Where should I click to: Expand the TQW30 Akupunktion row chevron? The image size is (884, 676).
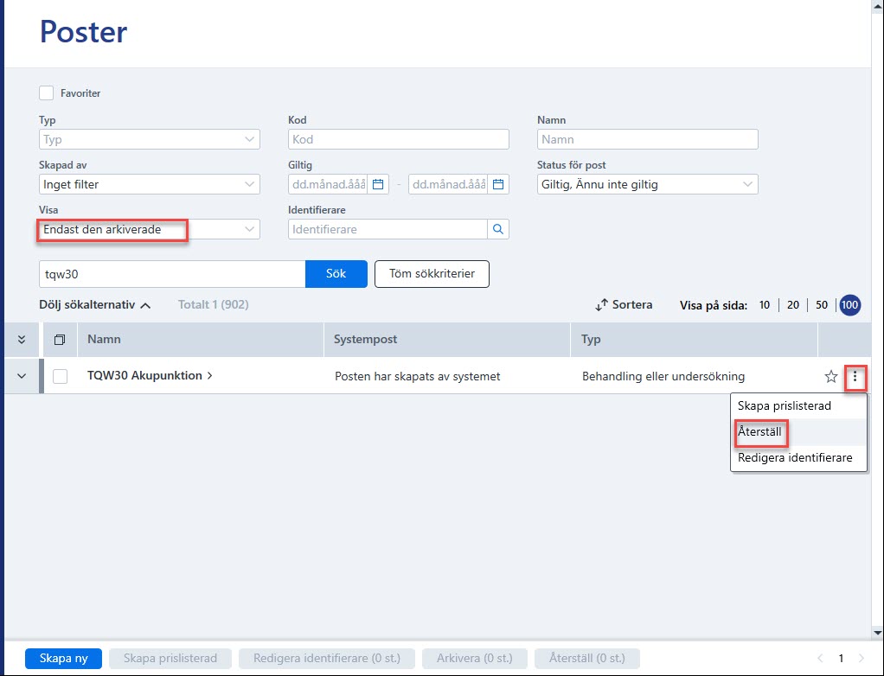pos(22,376)
